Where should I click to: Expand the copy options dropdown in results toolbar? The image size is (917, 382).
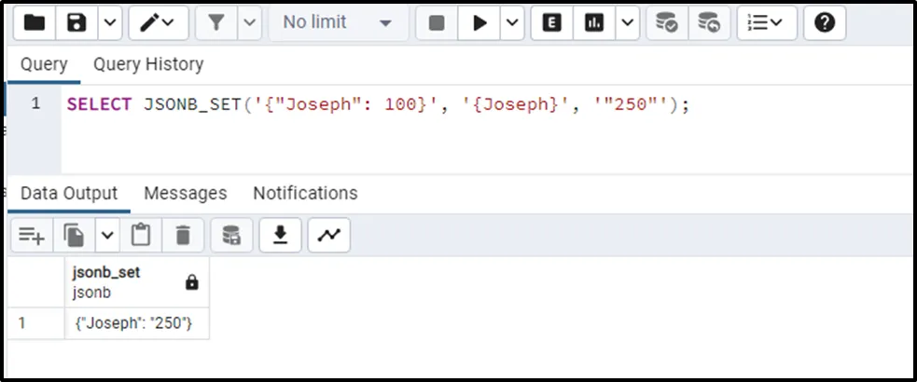coord(108,236)
